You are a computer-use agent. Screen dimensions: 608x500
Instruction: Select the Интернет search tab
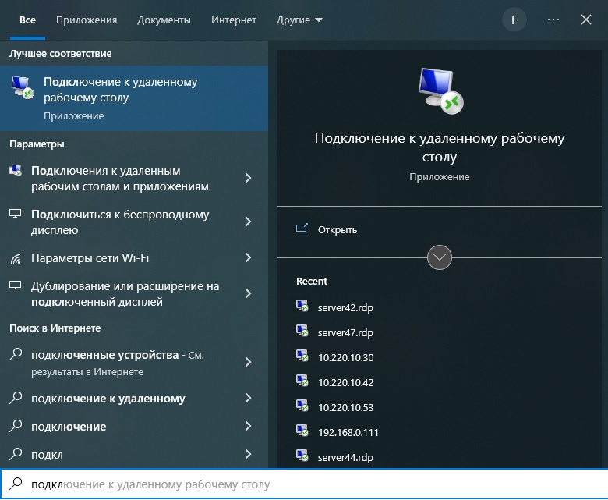pyautogui.click(x=234, y=20)
